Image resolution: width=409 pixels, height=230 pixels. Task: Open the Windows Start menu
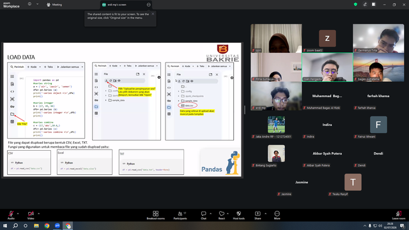click(x=5, y=226)
